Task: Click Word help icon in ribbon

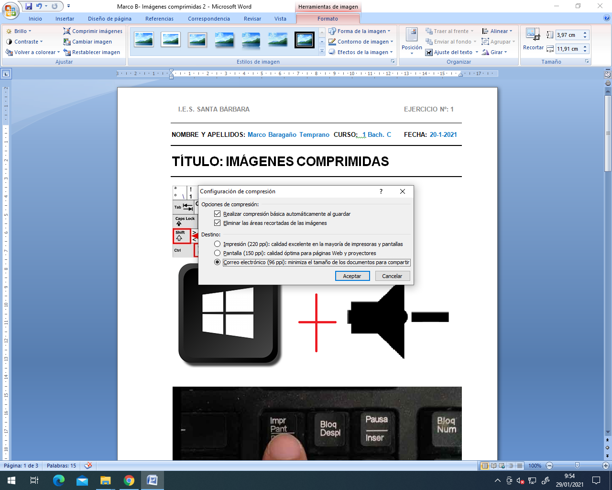Action: (x=607, y=18)
